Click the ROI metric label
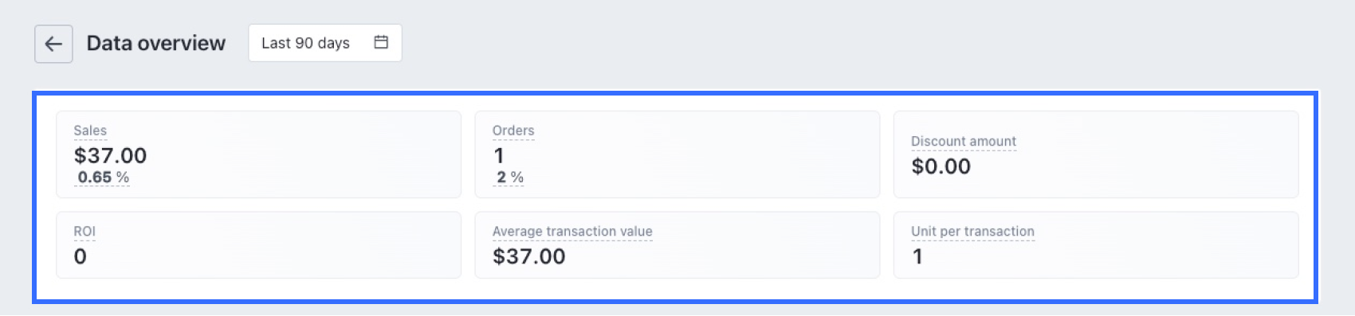 coord(84,232)
